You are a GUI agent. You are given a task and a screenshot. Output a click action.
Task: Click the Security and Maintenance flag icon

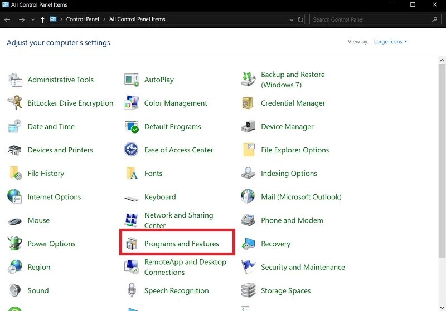coord(248,266)
